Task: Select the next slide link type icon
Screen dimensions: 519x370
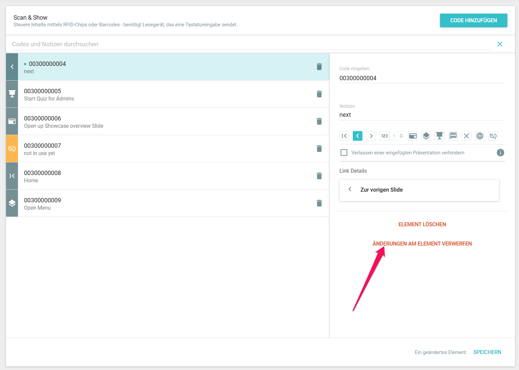Action: pos(371,136)
